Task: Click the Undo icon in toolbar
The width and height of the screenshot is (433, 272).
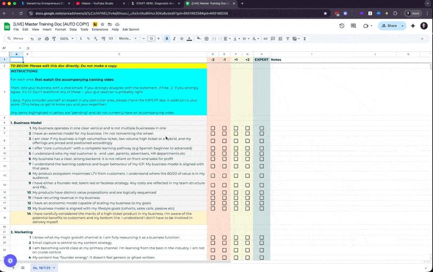Action: (x=32, y=39)
